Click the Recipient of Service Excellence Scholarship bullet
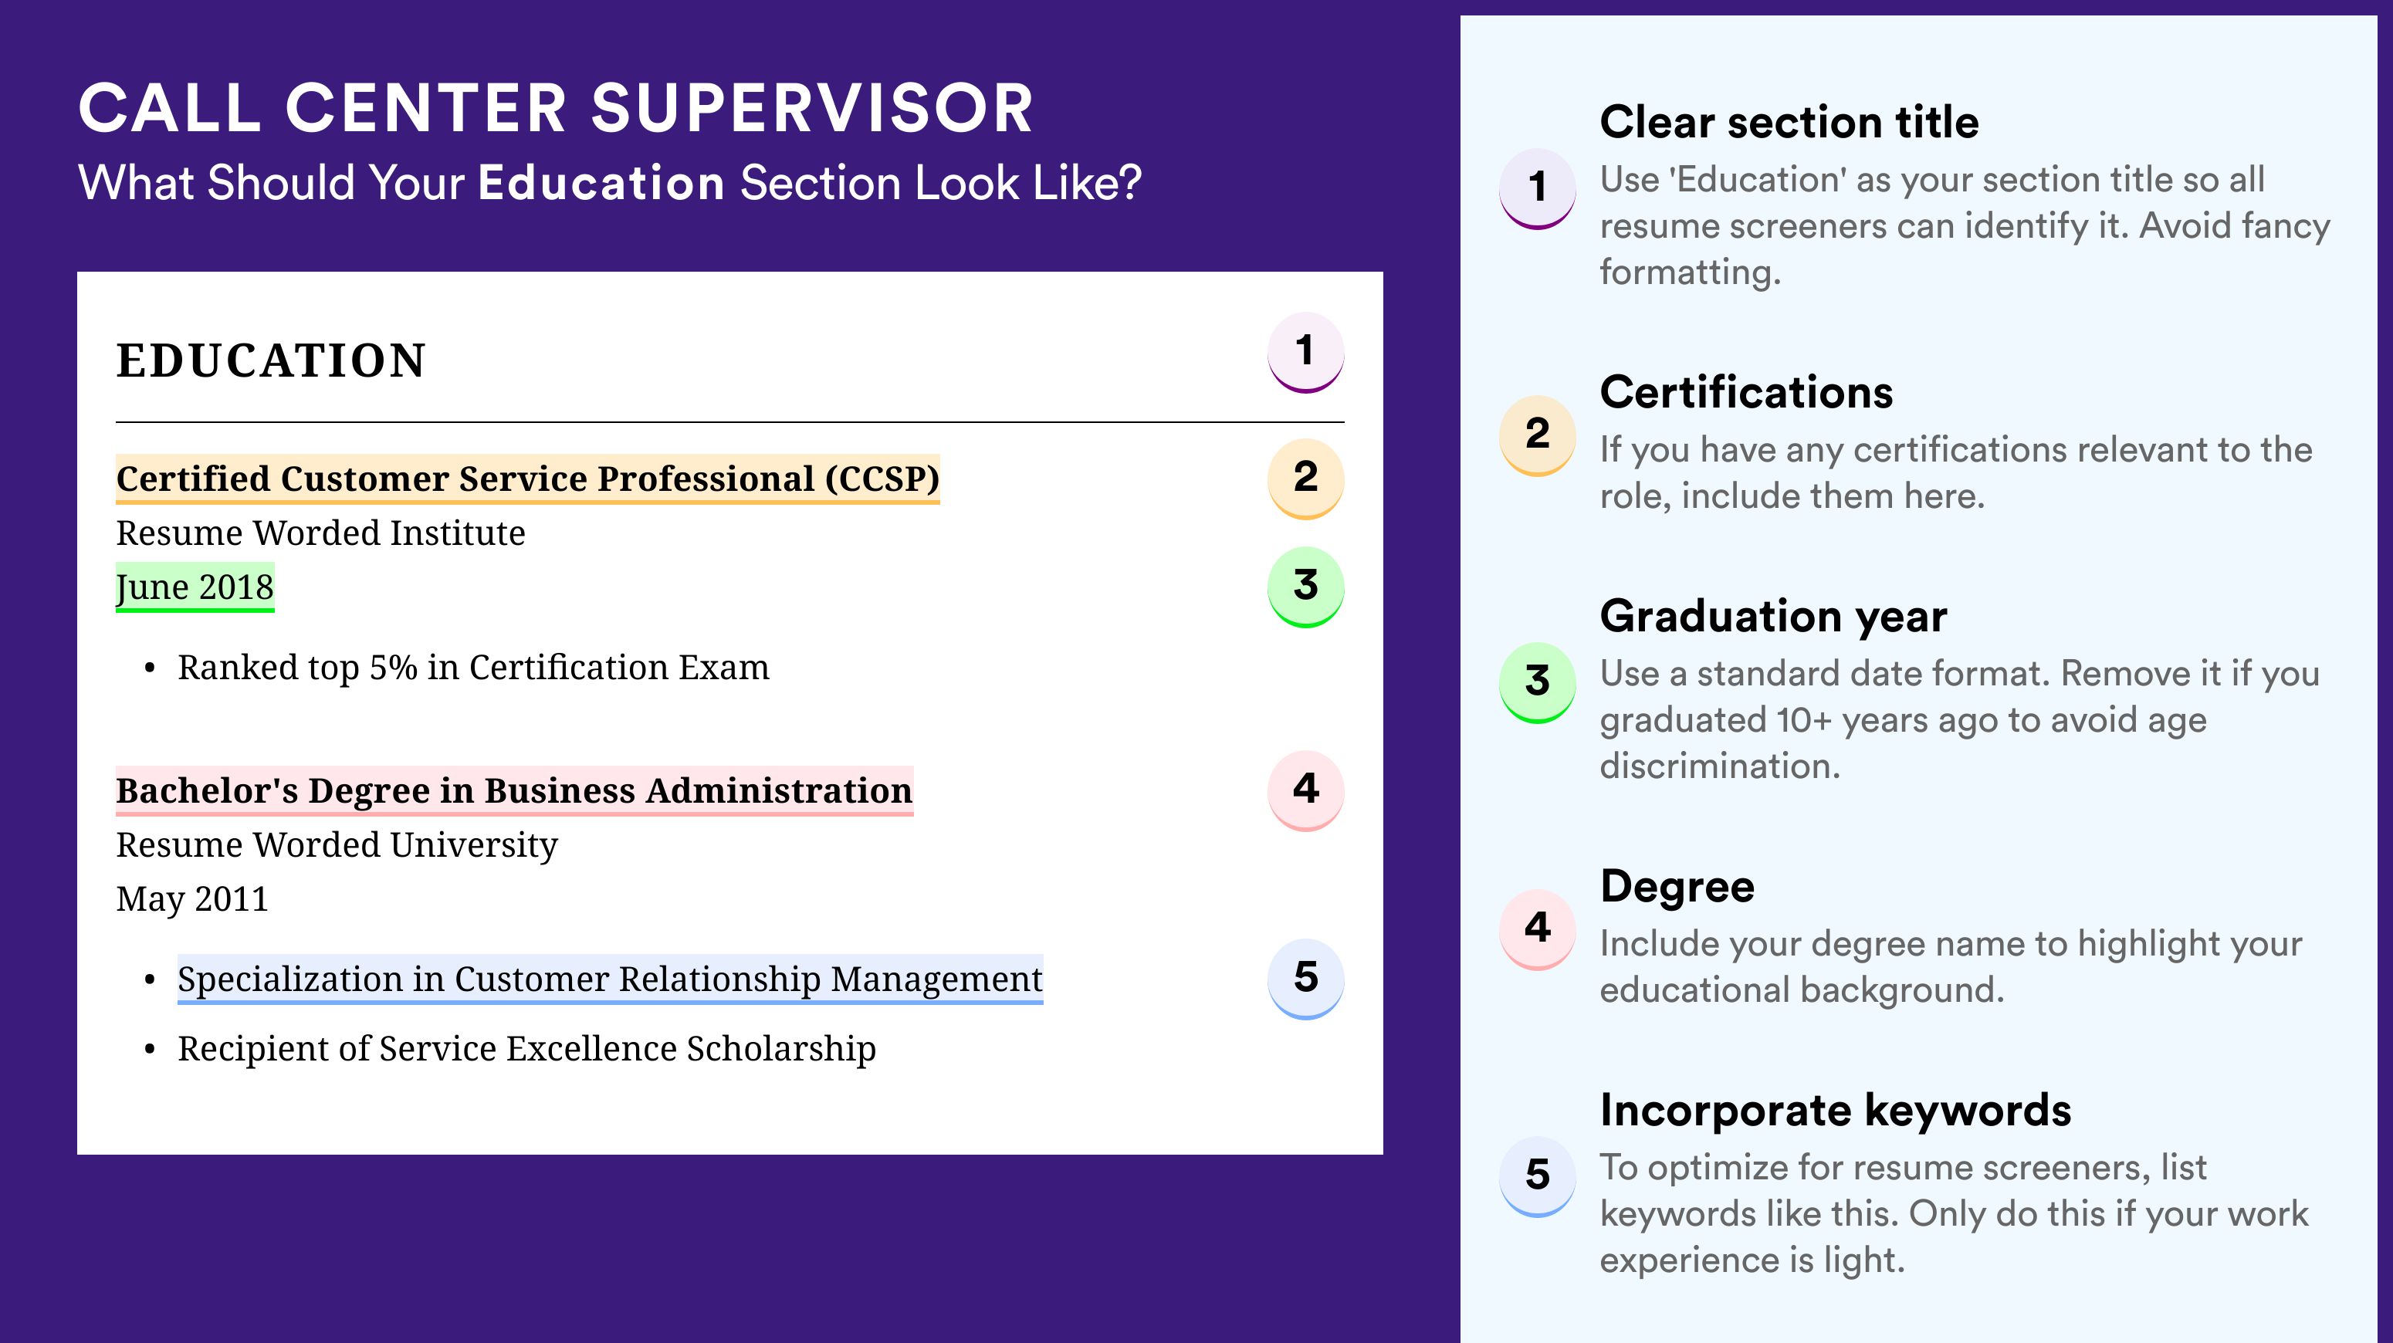 tap(526, 1049)
